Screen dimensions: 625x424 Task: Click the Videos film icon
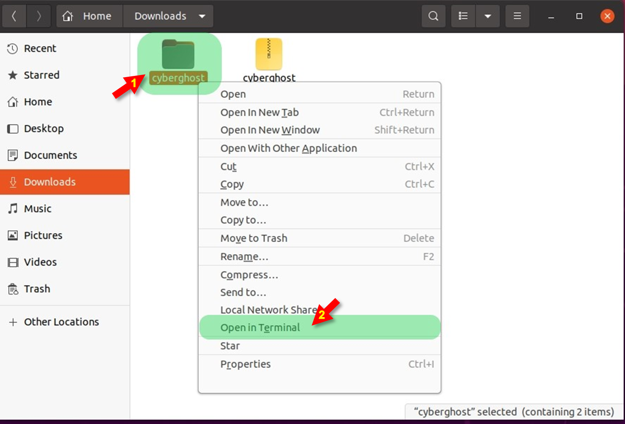coord(13,262)
